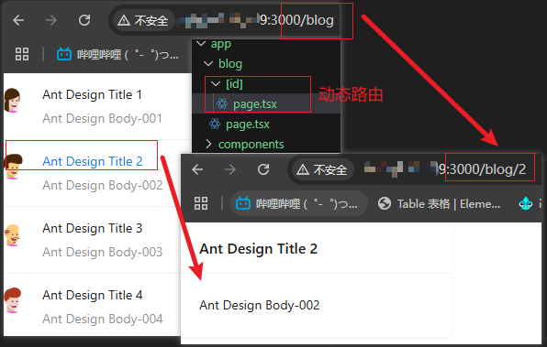
Task: Open the 哔哩哔哩 bookmark in the /blog window
Action: (x=117, y=55)
